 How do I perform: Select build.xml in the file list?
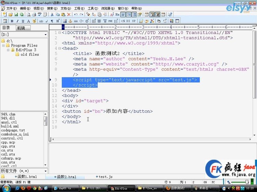coord(10,126)
